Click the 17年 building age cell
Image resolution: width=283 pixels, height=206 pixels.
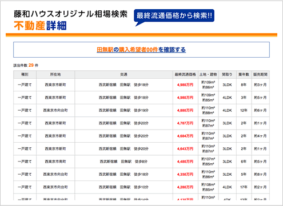(244, 187)
